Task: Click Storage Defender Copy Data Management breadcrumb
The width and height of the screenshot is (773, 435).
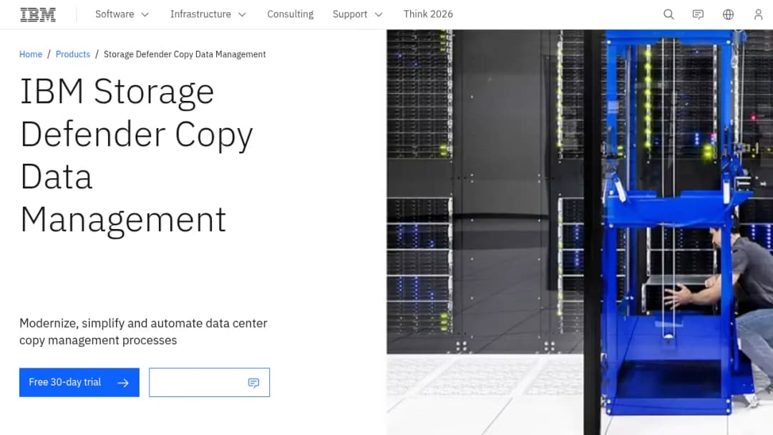Action: tap(185, 54)
